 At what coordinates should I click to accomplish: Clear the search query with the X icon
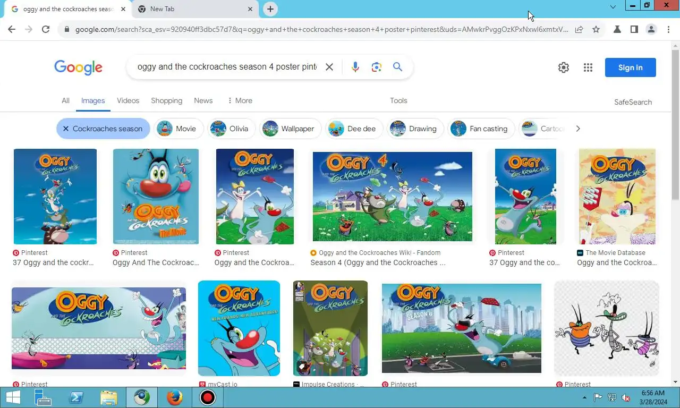tap(329, 67)
